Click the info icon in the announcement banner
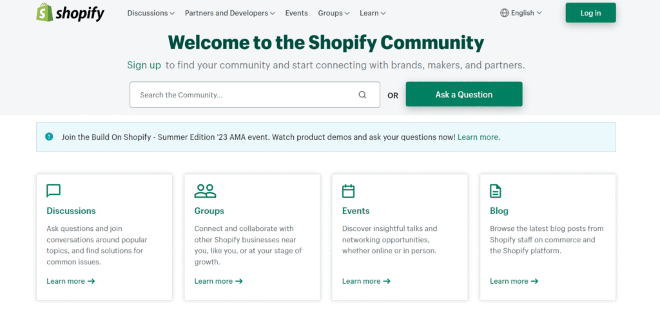This screenshot has width=660, height=314. [49, 137]
